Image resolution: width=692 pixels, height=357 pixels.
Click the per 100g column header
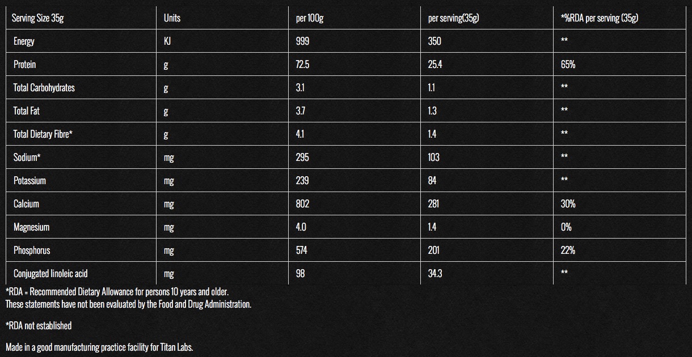click(310, 18)
